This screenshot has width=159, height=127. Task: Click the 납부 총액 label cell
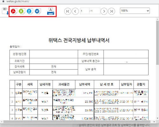point(91,69)
